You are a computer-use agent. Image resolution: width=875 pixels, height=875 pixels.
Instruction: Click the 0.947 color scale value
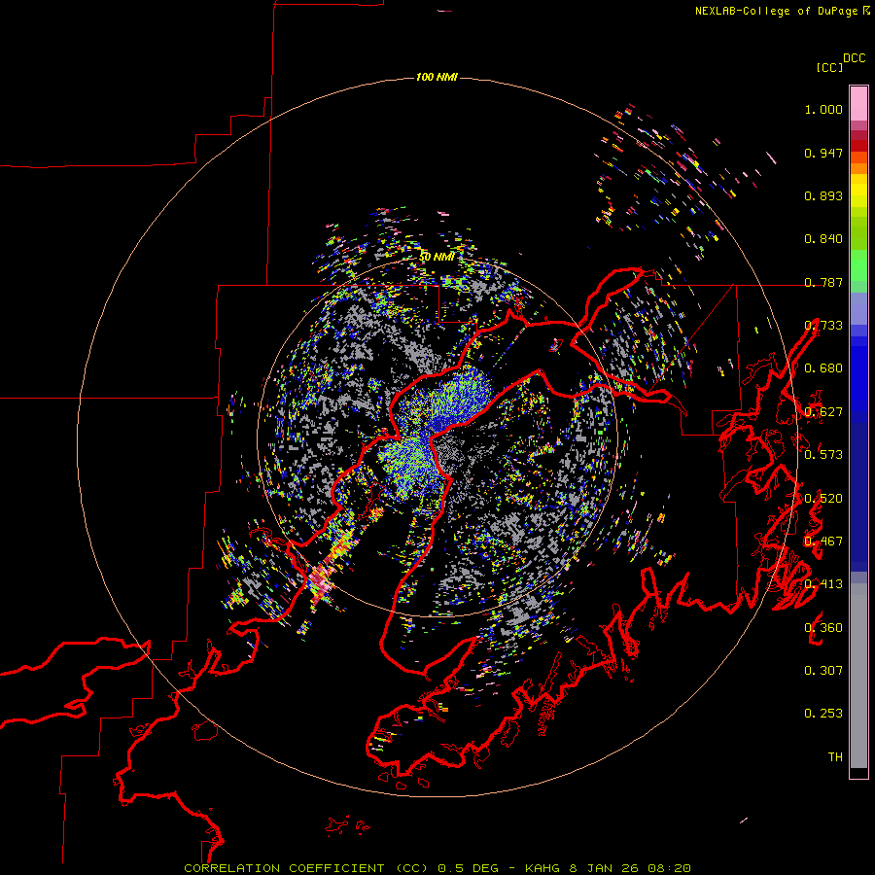coord(823,153)
